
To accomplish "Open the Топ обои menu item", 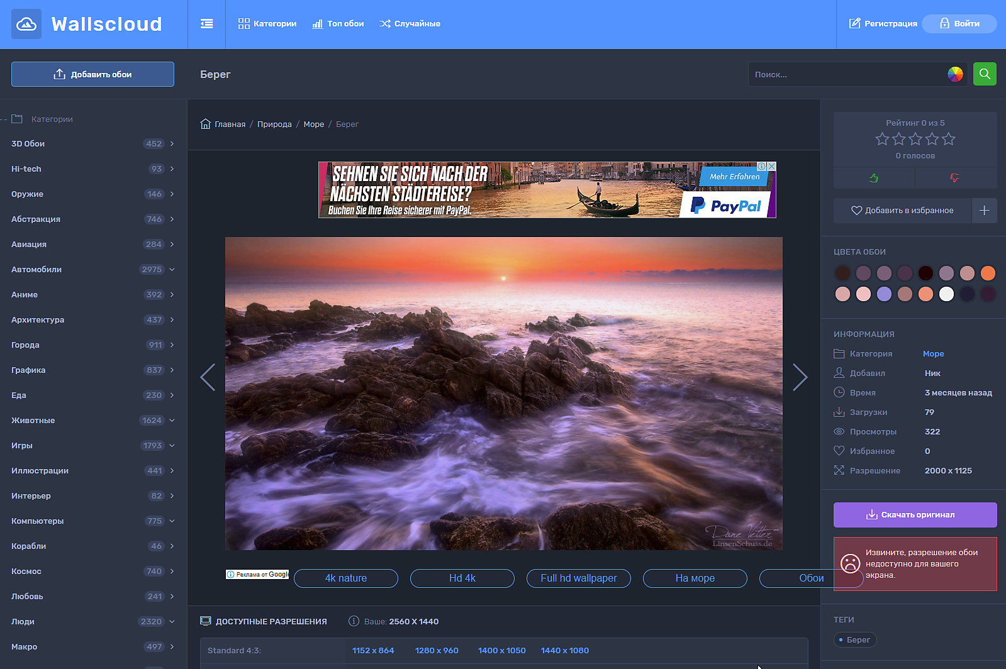I will click(338, 24).
